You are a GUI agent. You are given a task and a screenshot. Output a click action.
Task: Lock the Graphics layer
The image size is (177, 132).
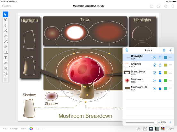[x=160, y=65]
